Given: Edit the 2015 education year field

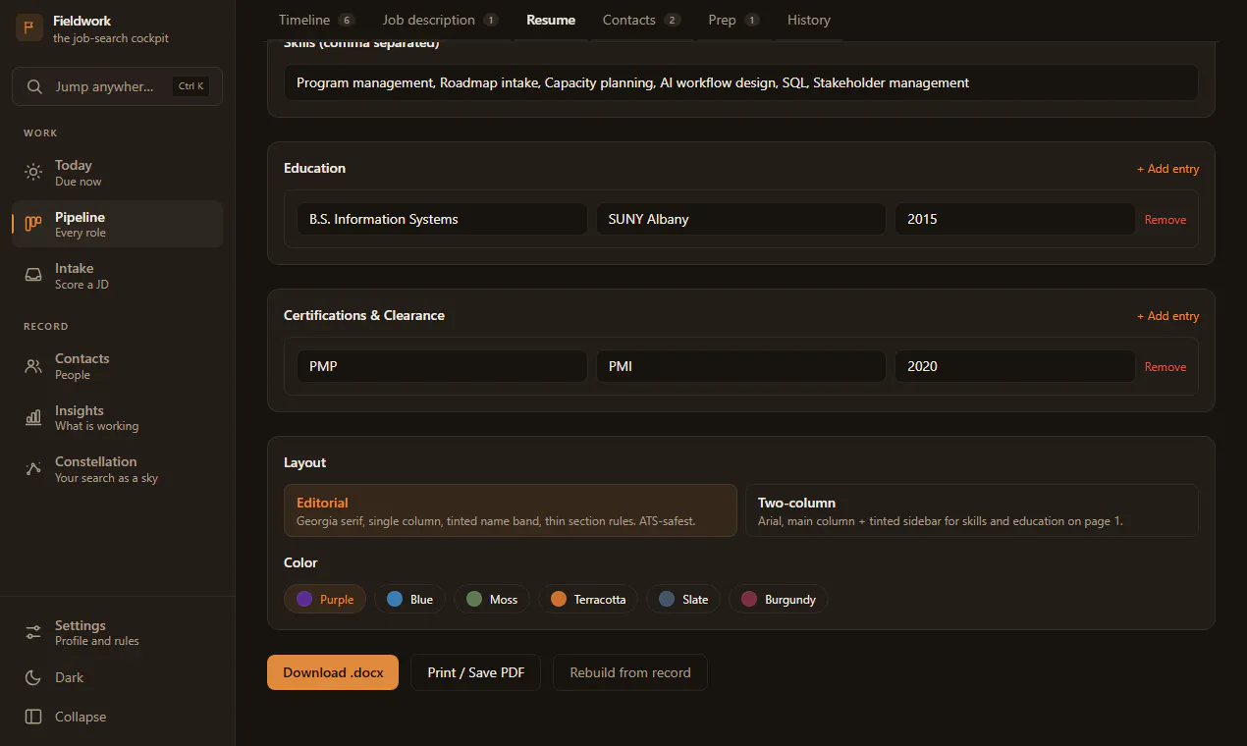Looking at the screenshot, I should pos(1015,219).
